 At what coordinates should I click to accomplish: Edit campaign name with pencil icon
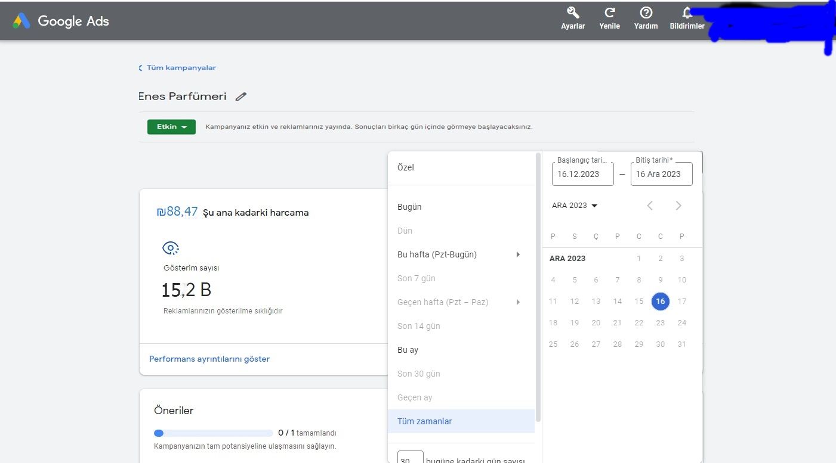[241, 97]
